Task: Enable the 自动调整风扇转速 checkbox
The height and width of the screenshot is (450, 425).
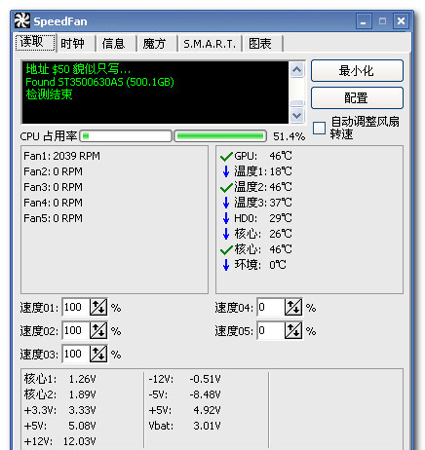Action: pos(319,128)
